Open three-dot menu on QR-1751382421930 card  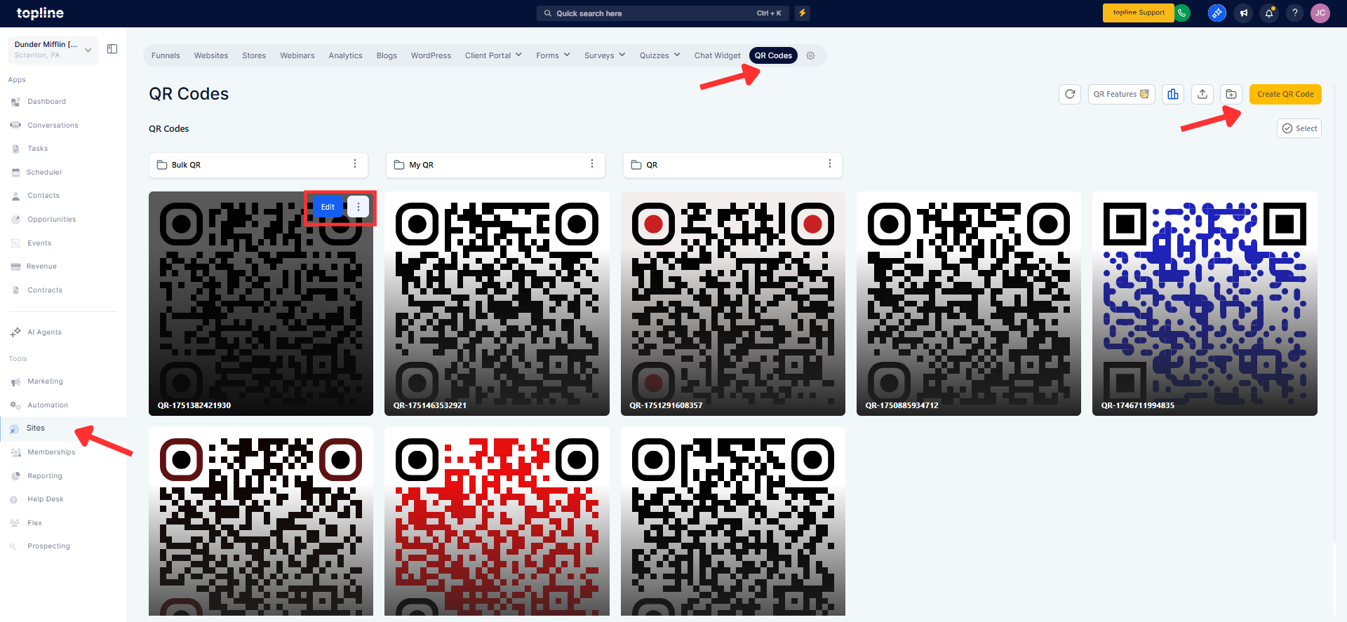click(x=358, y=207)
